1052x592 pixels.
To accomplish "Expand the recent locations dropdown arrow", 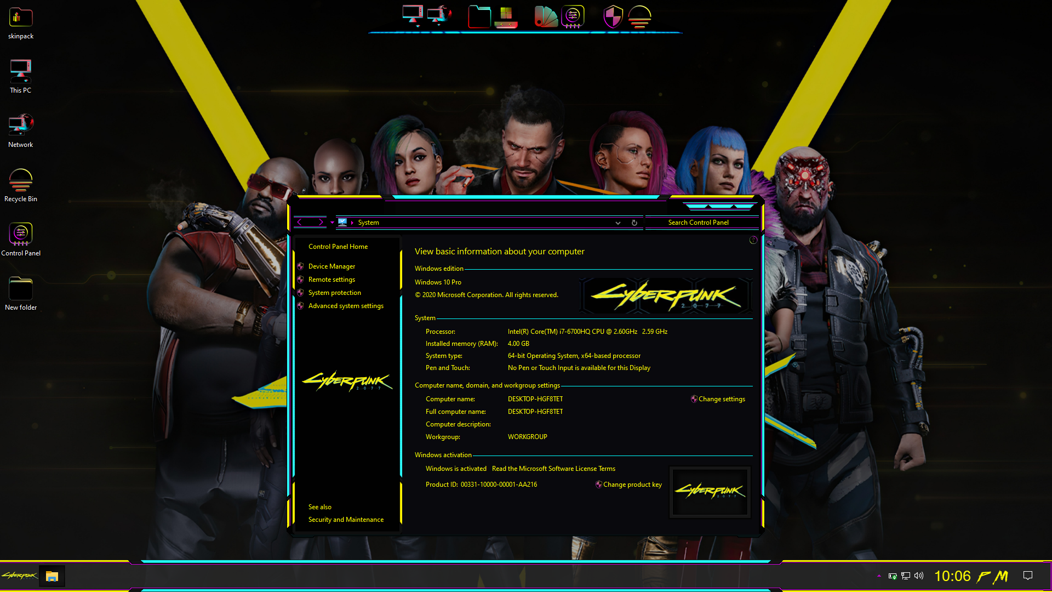I will [x=332, y=223].
